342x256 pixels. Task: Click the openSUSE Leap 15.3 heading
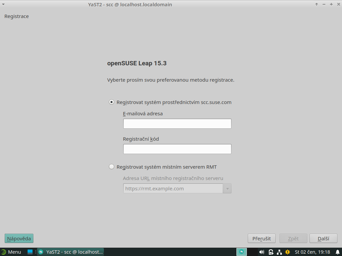click(137, 63)
